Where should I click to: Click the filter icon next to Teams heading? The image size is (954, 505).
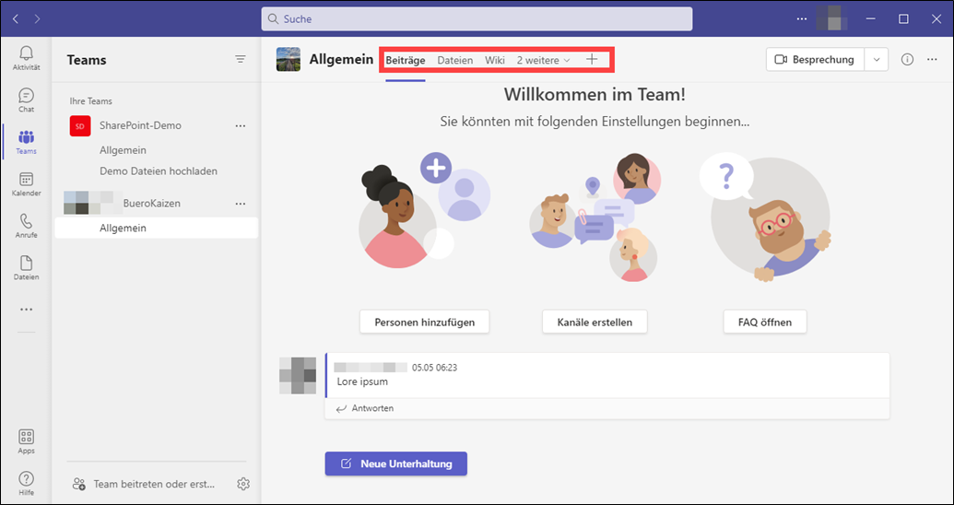(241, 59)
